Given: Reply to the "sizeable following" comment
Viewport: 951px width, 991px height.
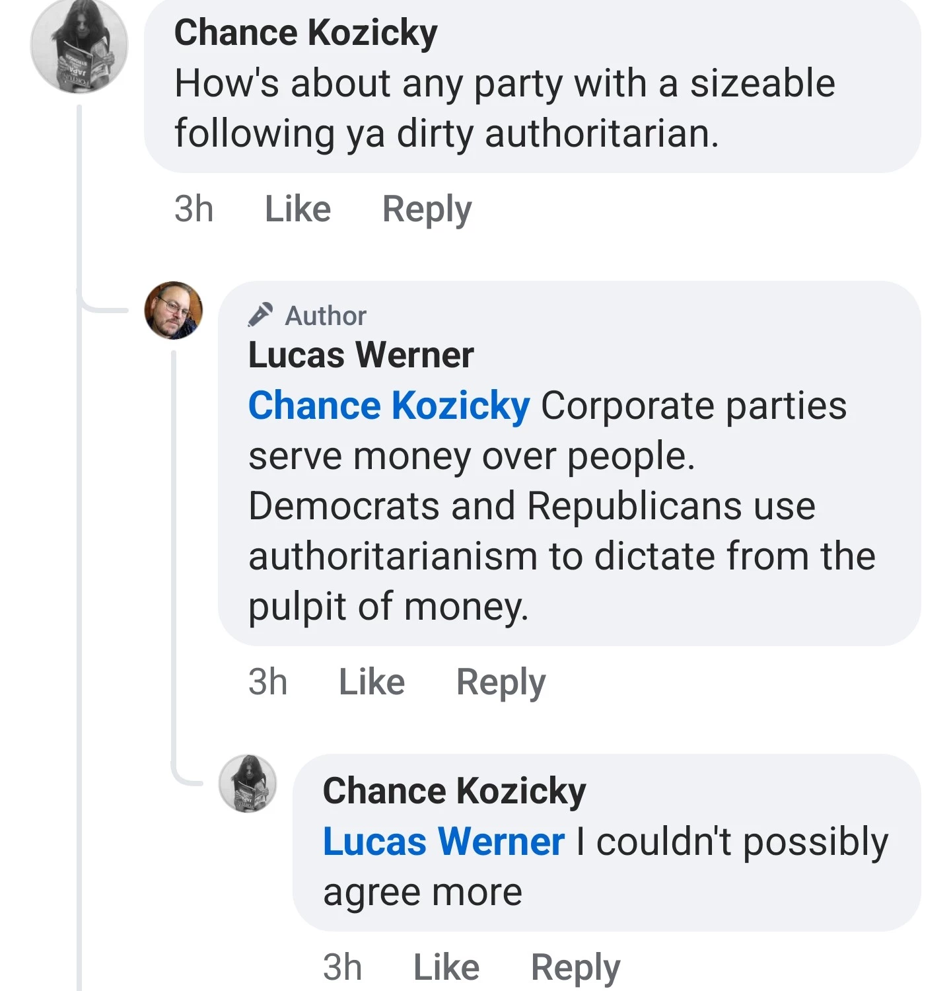Looking at the screenshot, I should click(x=427, y=209).
